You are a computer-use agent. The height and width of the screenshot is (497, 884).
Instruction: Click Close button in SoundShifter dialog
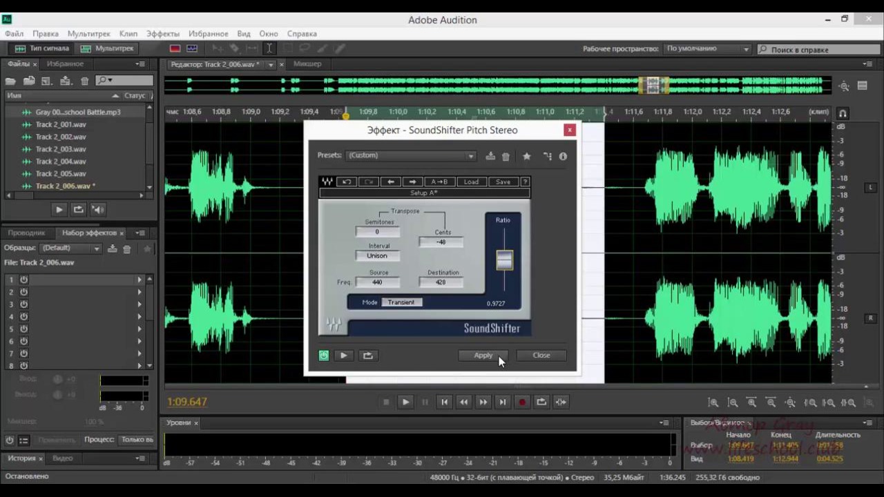[541, 355]
